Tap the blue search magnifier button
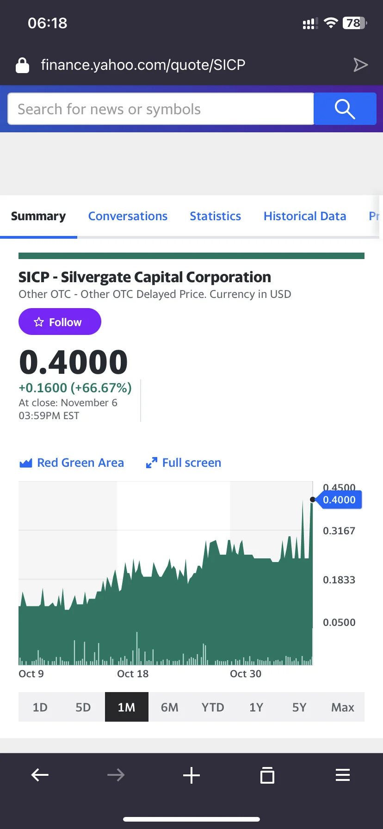The image size is (383, 829). click(345, 109)
